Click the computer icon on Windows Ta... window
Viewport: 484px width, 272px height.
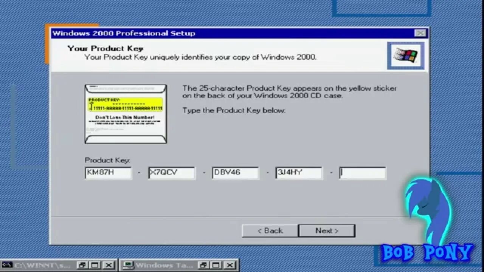tap(129, 265)
